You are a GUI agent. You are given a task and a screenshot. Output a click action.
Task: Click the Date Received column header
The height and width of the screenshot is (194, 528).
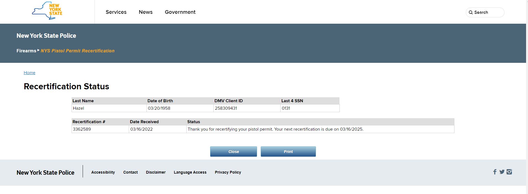coord(144,122)
